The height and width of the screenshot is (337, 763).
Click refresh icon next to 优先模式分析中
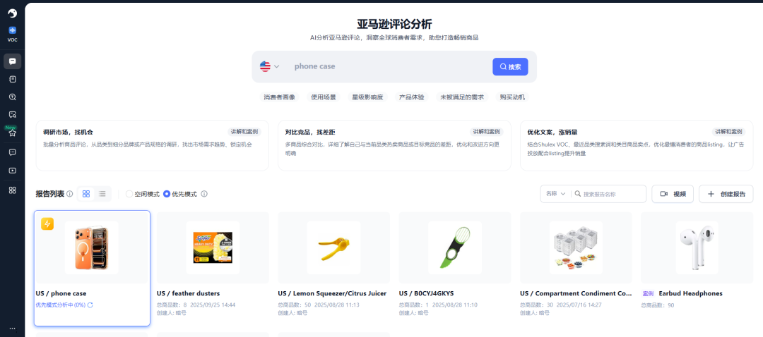pyautogui.click(x=90, y=305)
